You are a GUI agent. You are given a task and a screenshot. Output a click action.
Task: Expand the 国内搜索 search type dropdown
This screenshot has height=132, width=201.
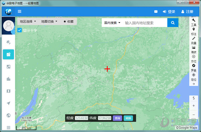tap(112, 23)
